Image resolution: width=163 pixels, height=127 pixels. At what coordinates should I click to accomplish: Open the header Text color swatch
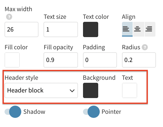[x=130, y=90]
